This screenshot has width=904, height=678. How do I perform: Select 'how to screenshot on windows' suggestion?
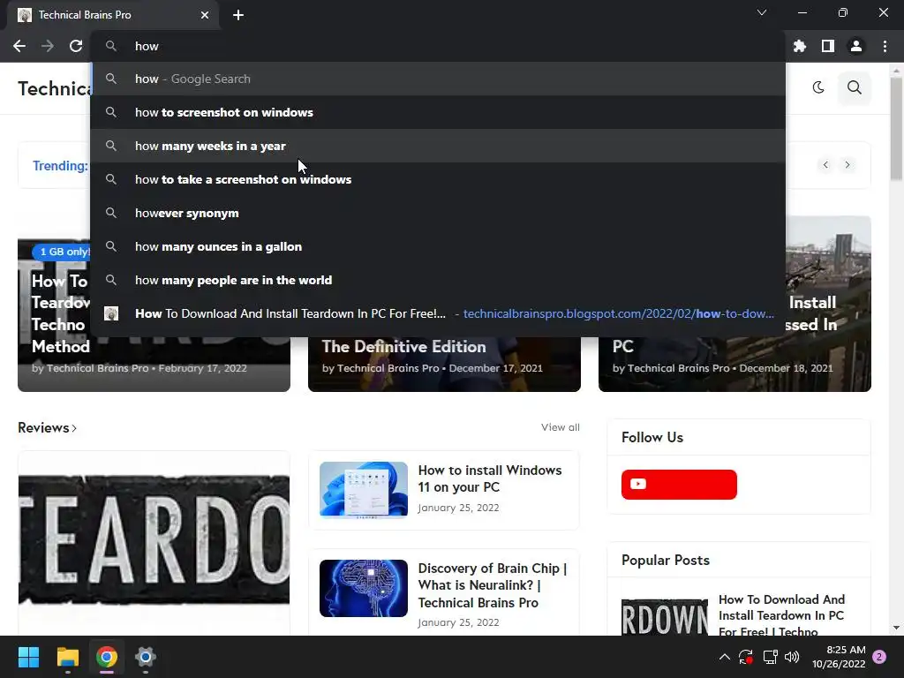[438, 112]
